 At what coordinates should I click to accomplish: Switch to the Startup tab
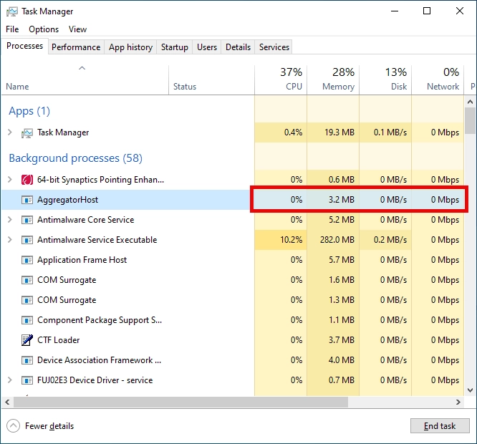[x=175, y=47]
